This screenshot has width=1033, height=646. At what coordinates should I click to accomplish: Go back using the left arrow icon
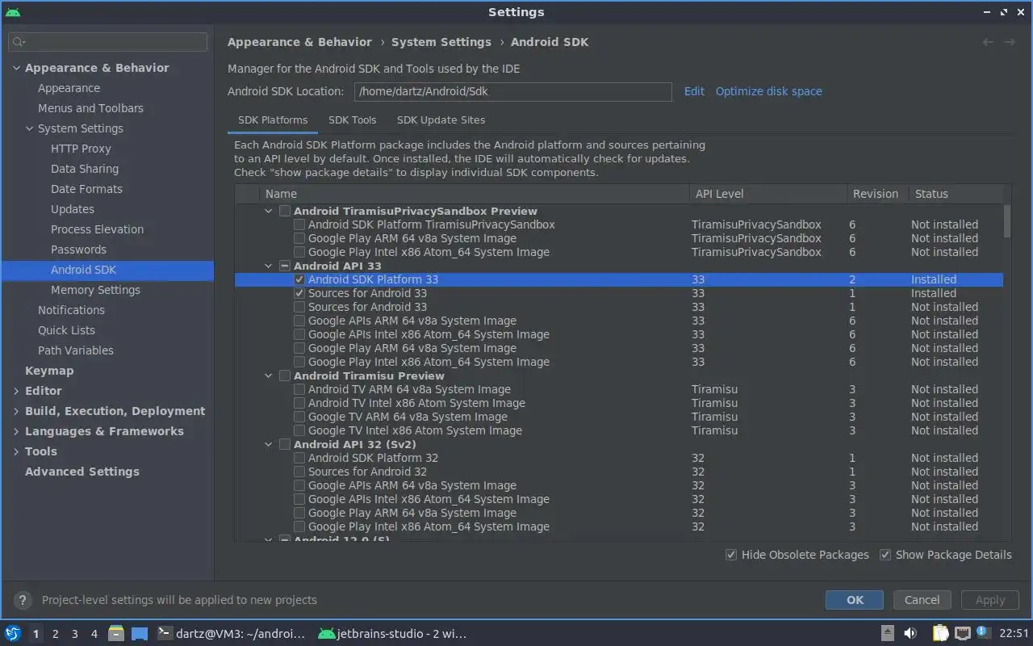988,42
